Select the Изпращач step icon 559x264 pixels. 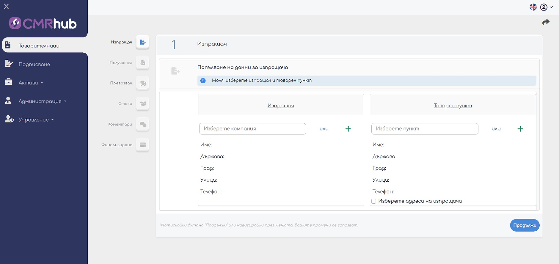tap(143, 42)
